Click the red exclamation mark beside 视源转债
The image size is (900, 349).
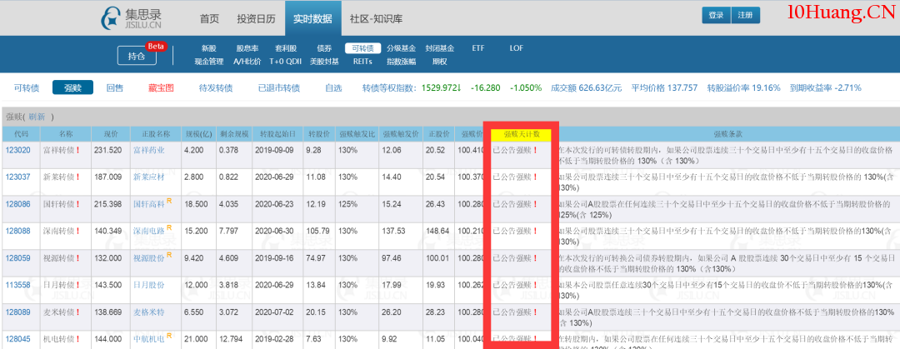77,258
